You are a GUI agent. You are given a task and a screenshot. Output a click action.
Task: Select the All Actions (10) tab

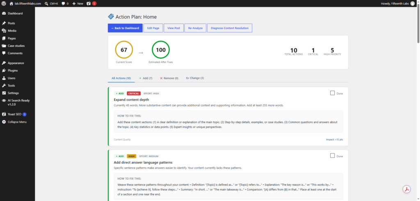(121, 78)
